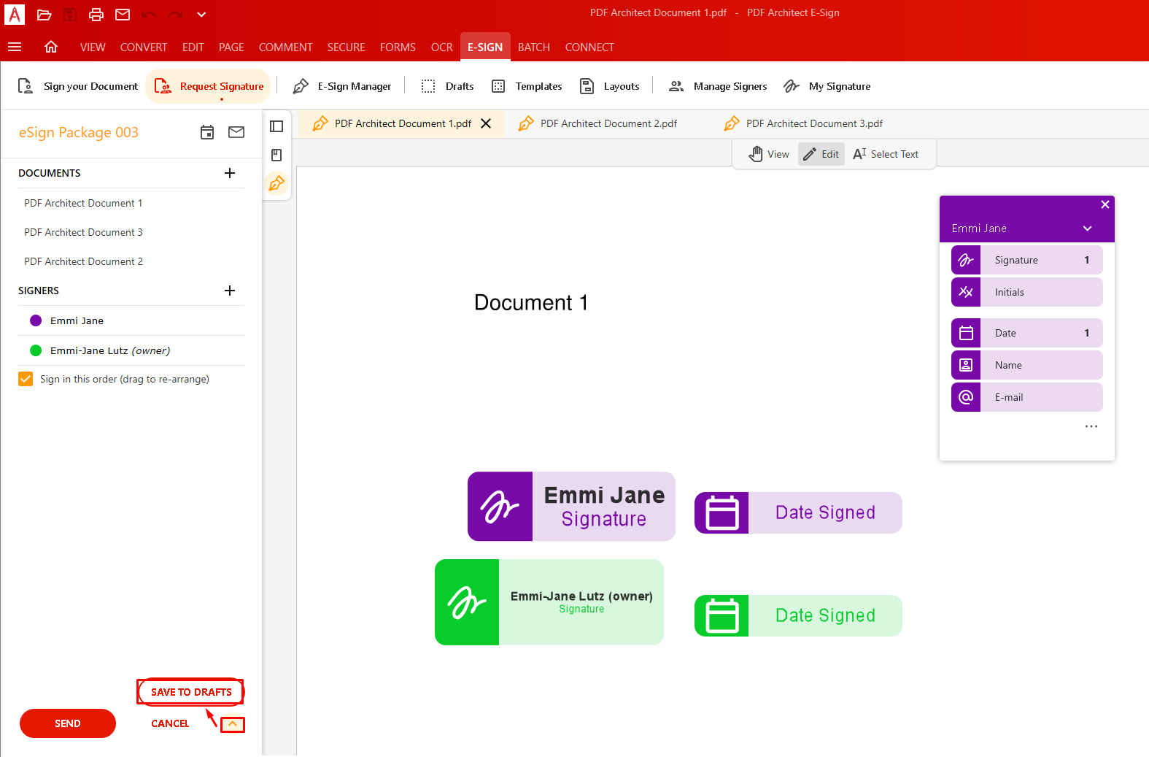The height and width of the screenshot is (757, 1149).
Task: Go to the Home icon
Action: pyautogui.click(x=51, y=47)
